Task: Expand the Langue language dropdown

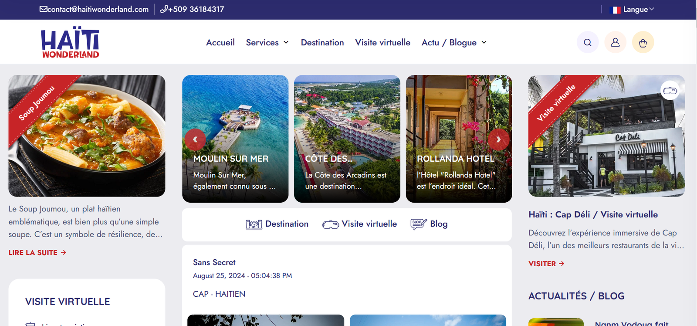Action: click(633, 10)
